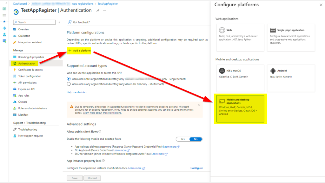
Task: Open Certificates & secrets menu item
Action: point(30,70)
